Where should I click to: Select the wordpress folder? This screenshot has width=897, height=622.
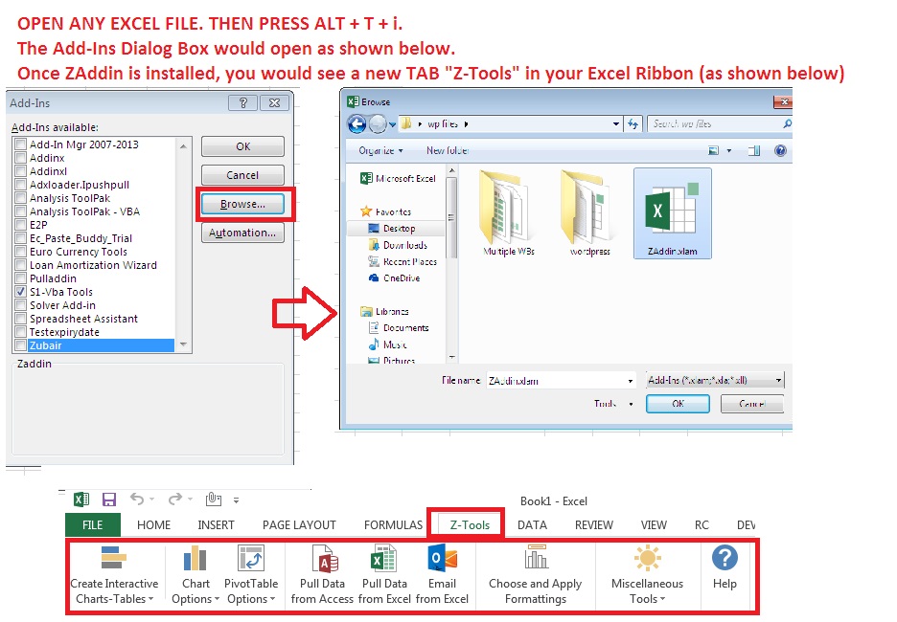point(589,213)
